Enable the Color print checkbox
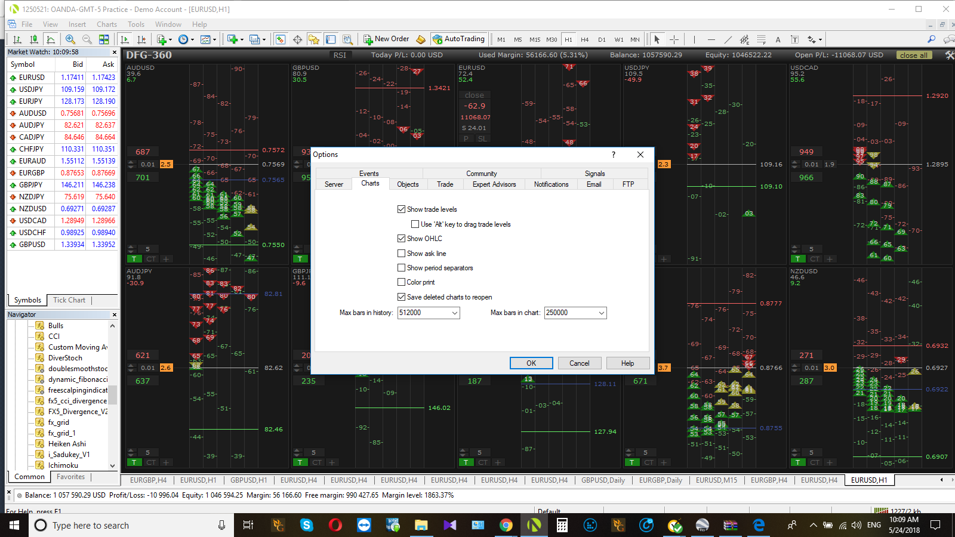Image resolution: width=955 pixels, height=537 pixels. [x=401, y=282]
